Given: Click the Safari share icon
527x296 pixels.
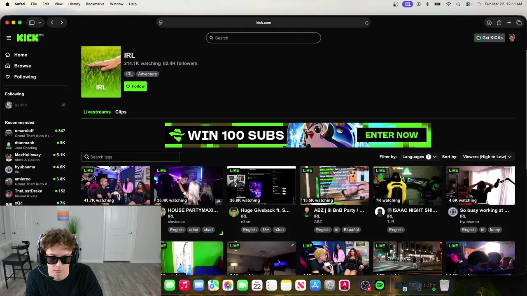Looking at the screenshot, I should pyautogui.click(x=499, y=23).
